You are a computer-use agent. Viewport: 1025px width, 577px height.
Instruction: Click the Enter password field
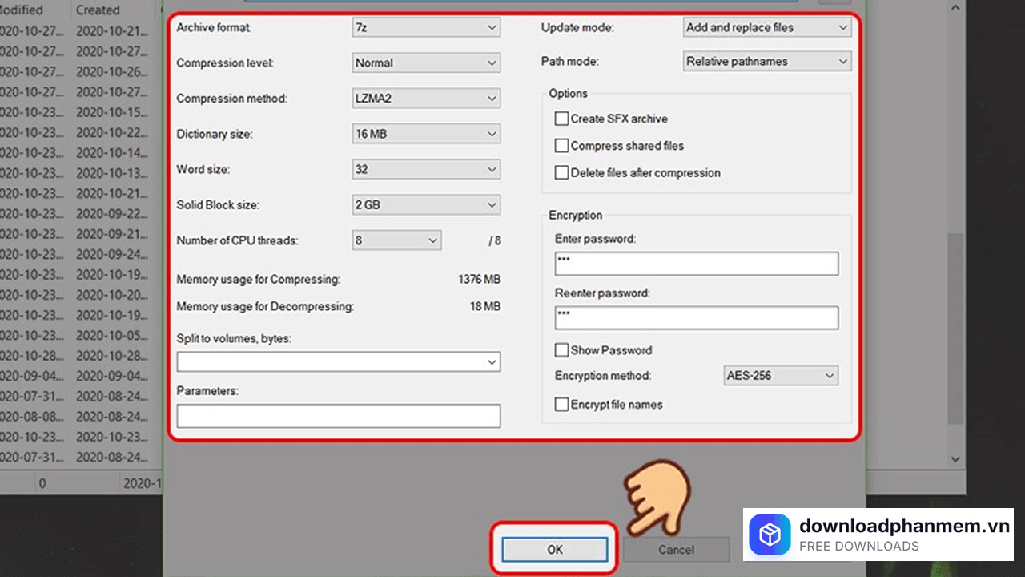click(695, 263)
